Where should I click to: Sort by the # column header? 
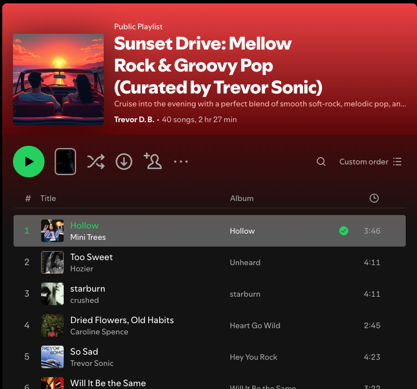click(x=28, y=198)
